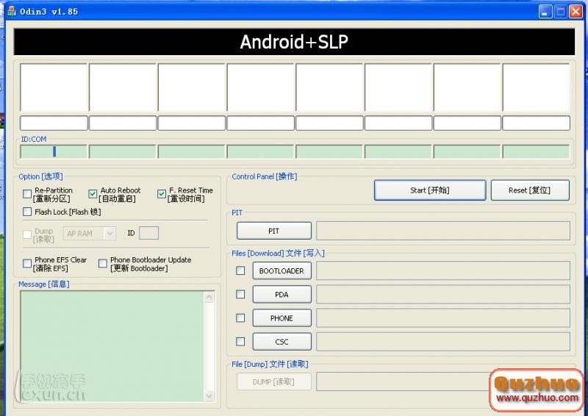Click the PIT file button
Viewport: 588px width, 416px height.
273,231
